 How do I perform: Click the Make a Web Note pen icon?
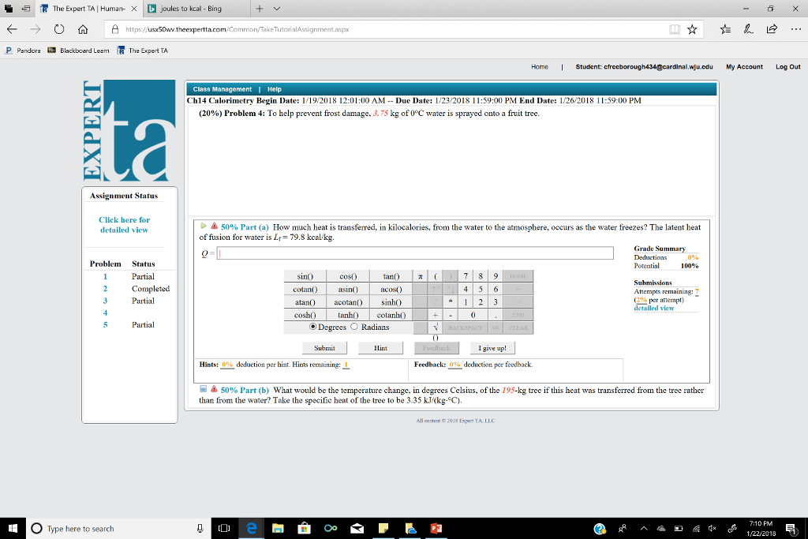click(748, 29)
